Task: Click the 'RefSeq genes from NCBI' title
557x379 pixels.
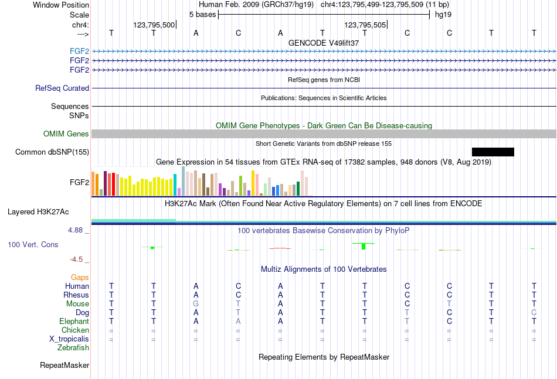Action: click(x=324, y=80)
